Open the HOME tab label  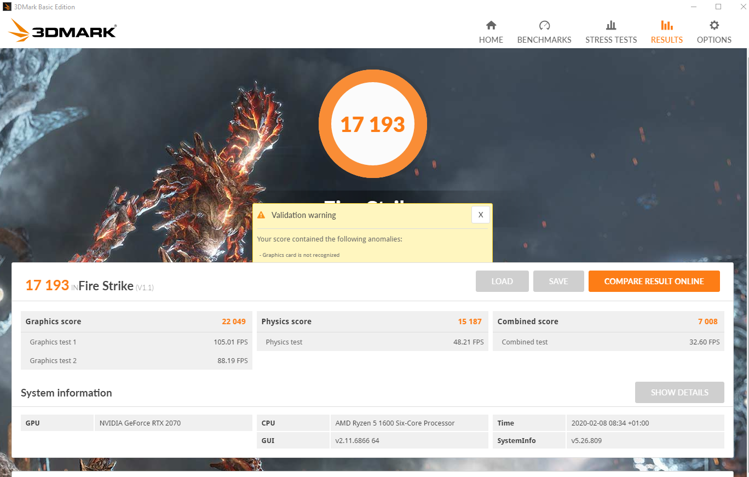491,40
